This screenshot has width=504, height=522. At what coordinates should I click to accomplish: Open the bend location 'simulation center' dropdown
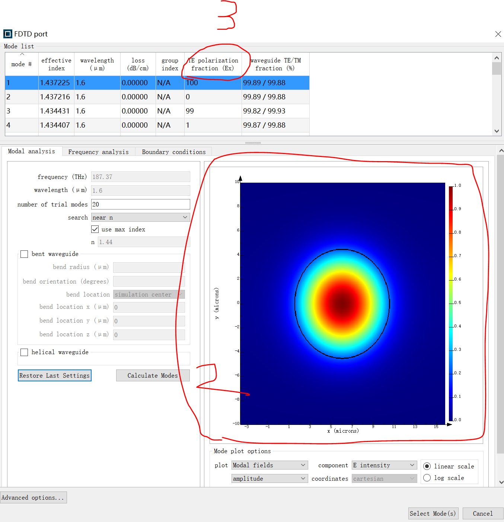(x=149, y=294)
